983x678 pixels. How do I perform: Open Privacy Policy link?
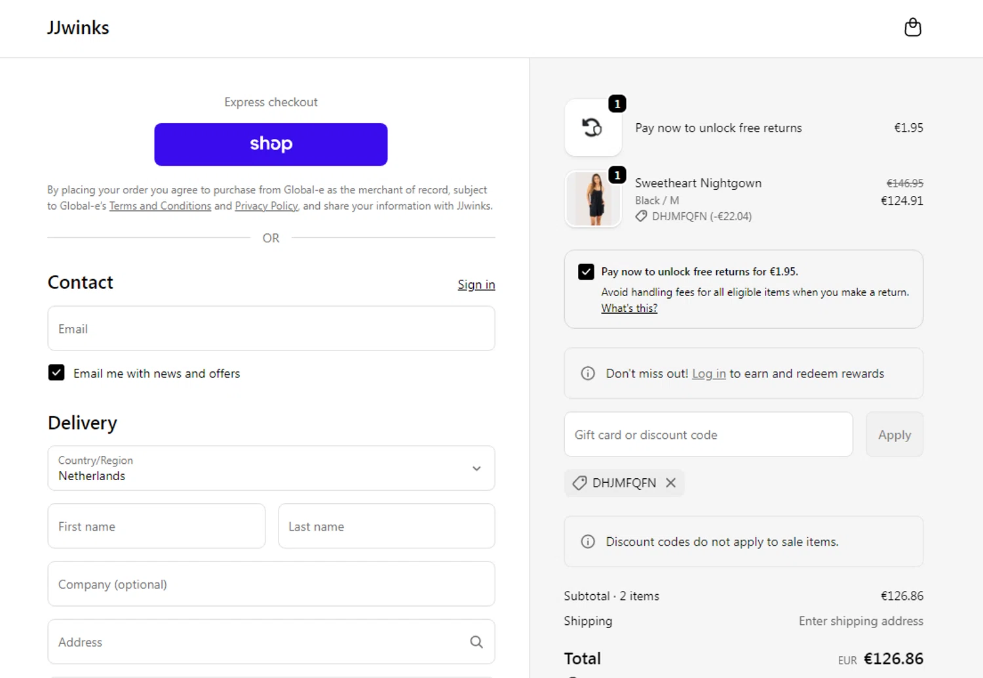(x=266, y=206)
